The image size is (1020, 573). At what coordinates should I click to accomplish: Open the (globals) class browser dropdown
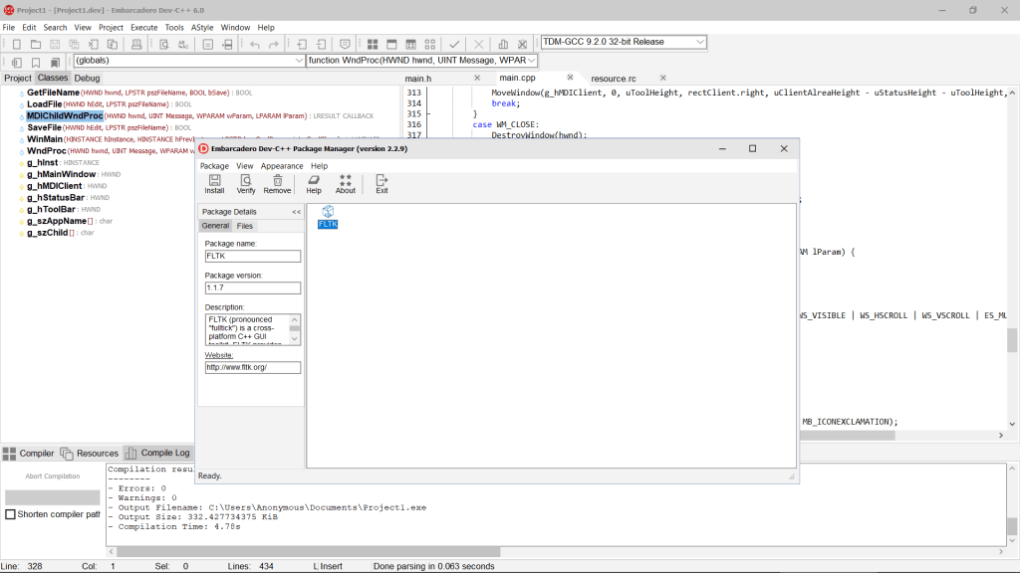[299, 60]
